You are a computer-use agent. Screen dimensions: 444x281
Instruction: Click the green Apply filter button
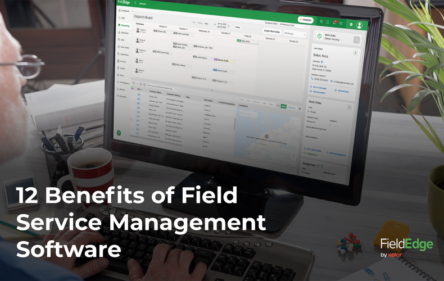[283, 106]
